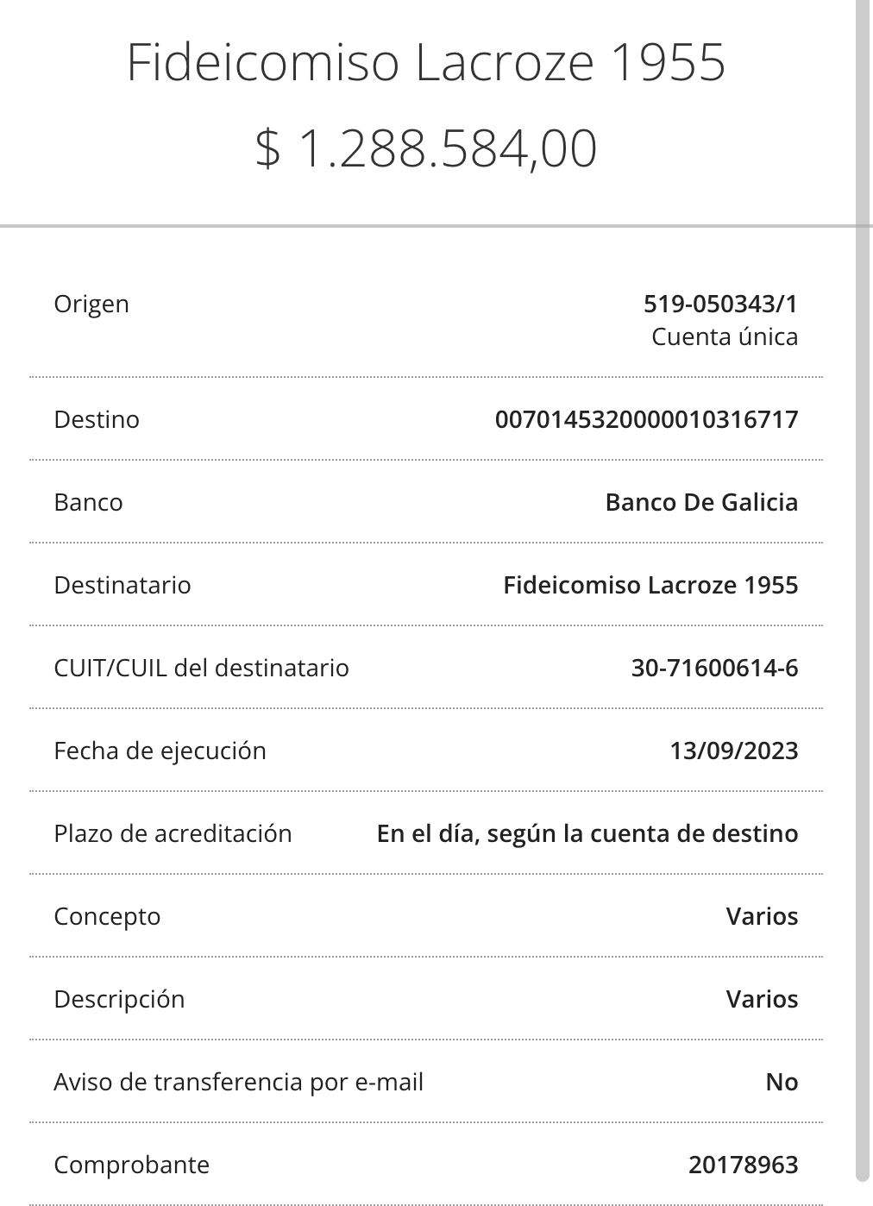Click the CUIT number 30-71600614-6

point(715,668)
